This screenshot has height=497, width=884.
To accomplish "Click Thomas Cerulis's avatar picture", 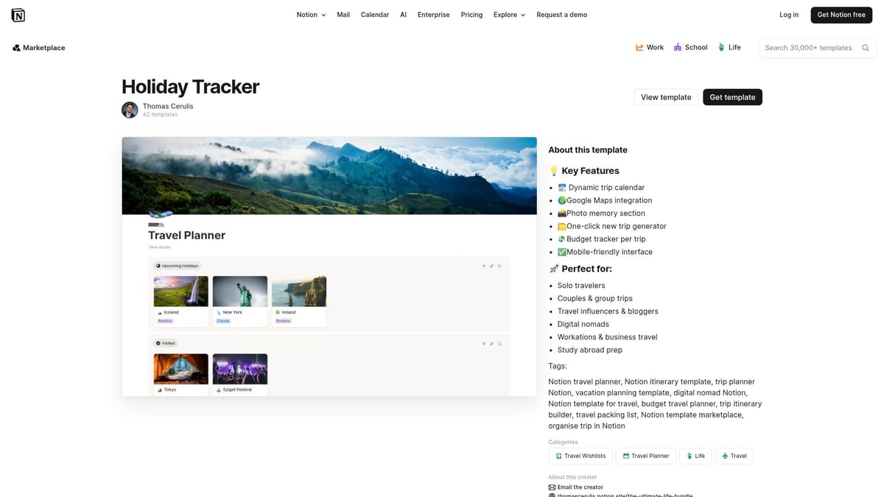I will pyautogui.click(x=130, y=110).
